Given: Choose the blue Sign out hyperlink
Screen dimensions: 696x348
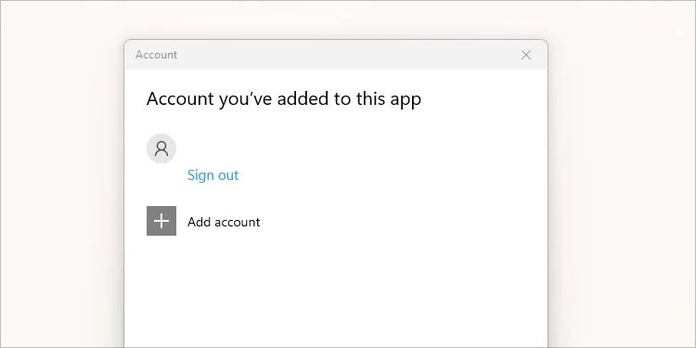Looking at the screenshot, I should click(213, 174).
